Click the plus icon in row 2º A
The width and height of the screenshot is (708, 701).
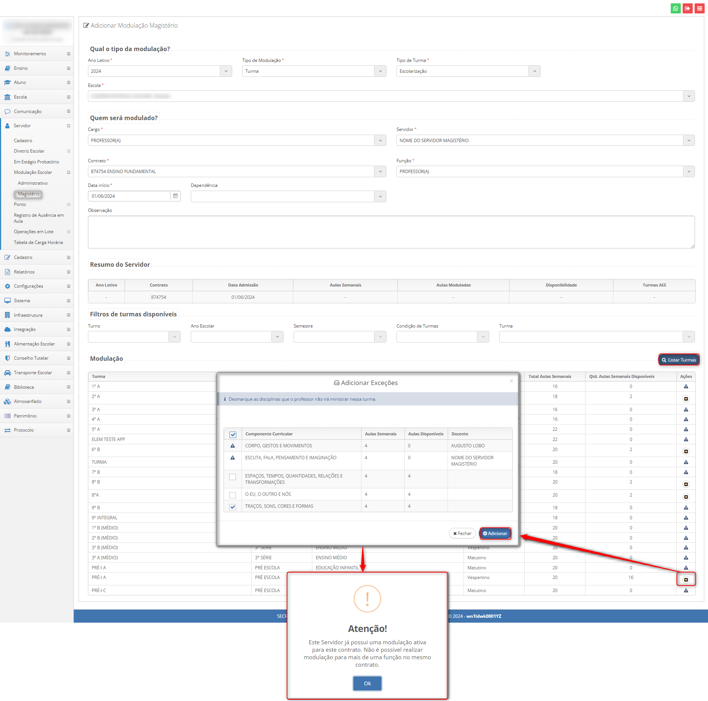click(686, 399)
